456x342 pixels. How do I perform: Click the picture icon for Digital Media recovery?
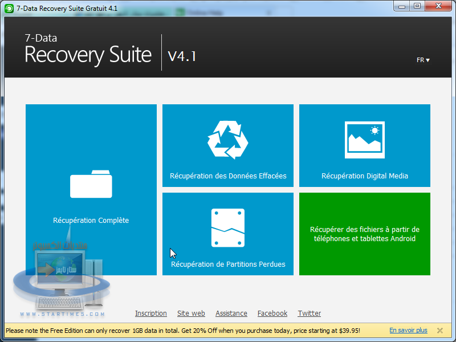(365, 140)
